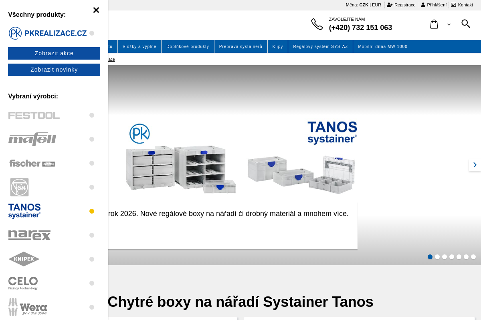This screenshot has width=481, height=320.
Task: Select the Wera manufacturer logo
Action: click(28, 307)
